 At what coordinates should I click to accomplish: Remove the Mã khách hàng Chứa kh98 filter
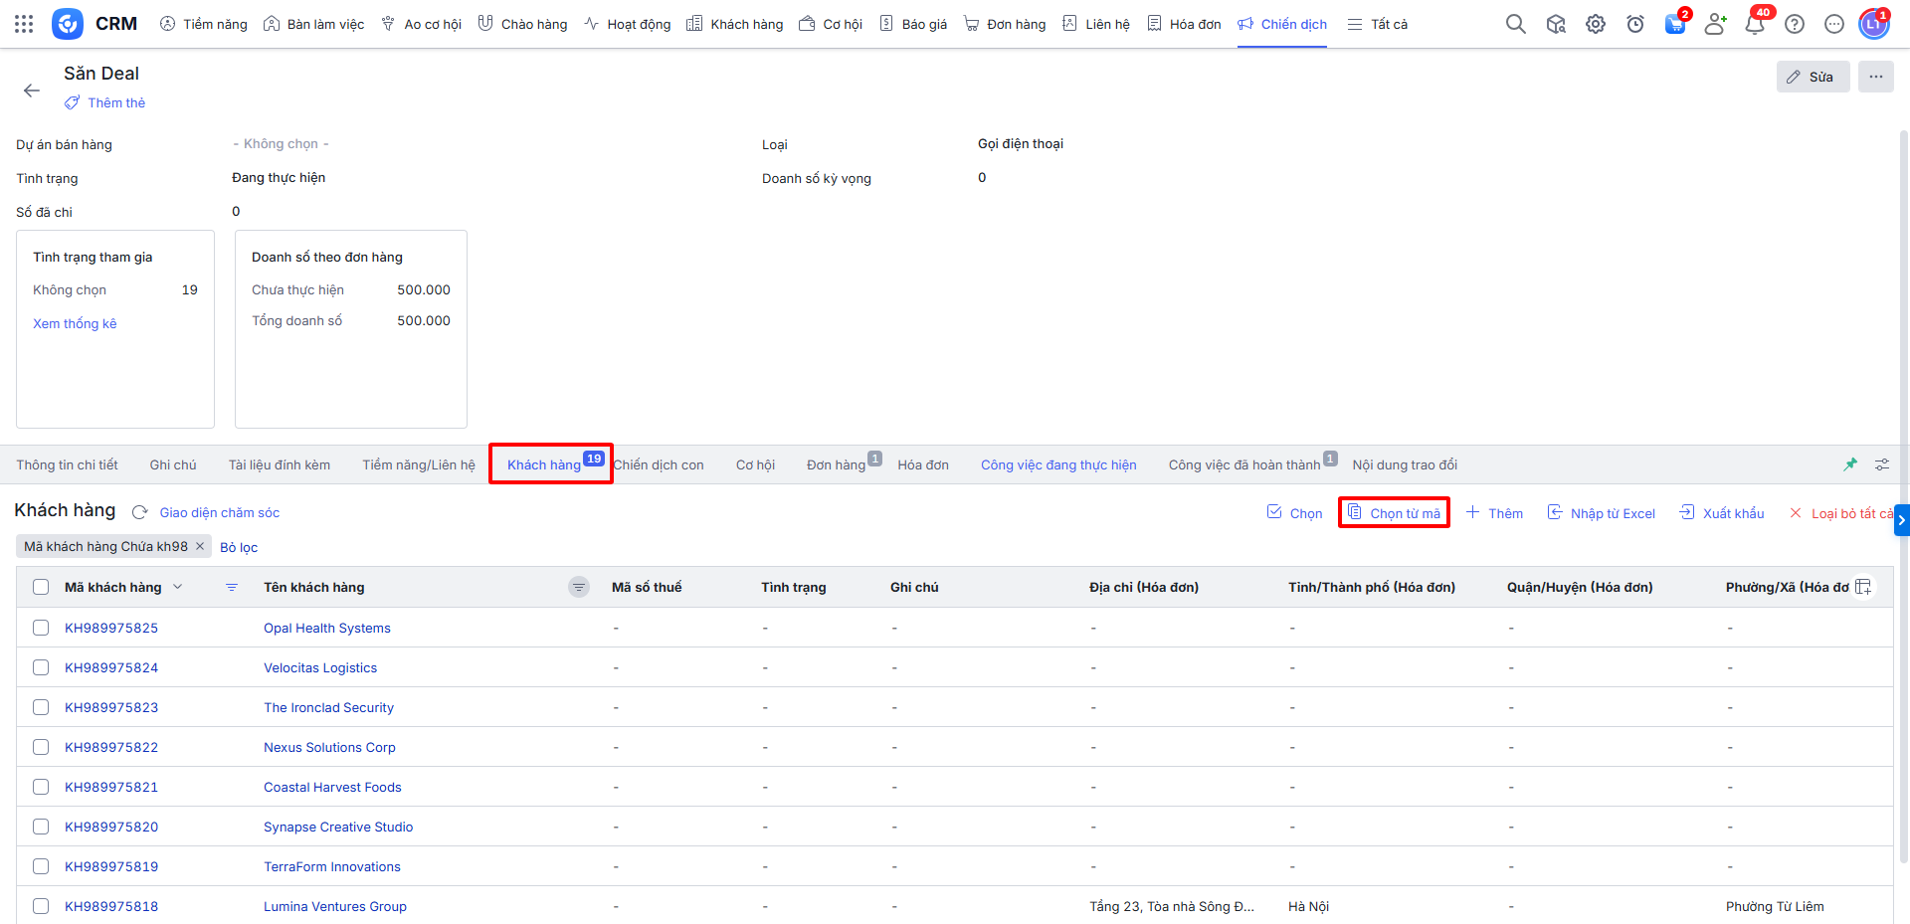coord(200,546)
